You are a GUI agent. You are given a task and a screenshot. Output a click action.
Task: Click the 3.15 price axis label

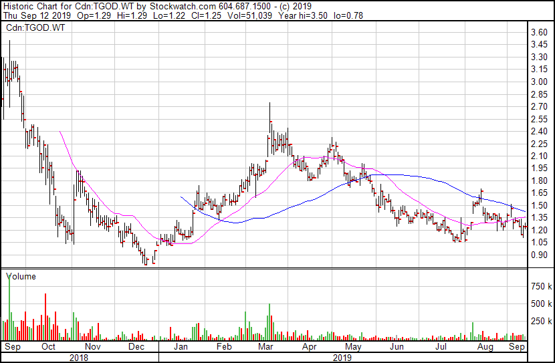pos(540,70)
